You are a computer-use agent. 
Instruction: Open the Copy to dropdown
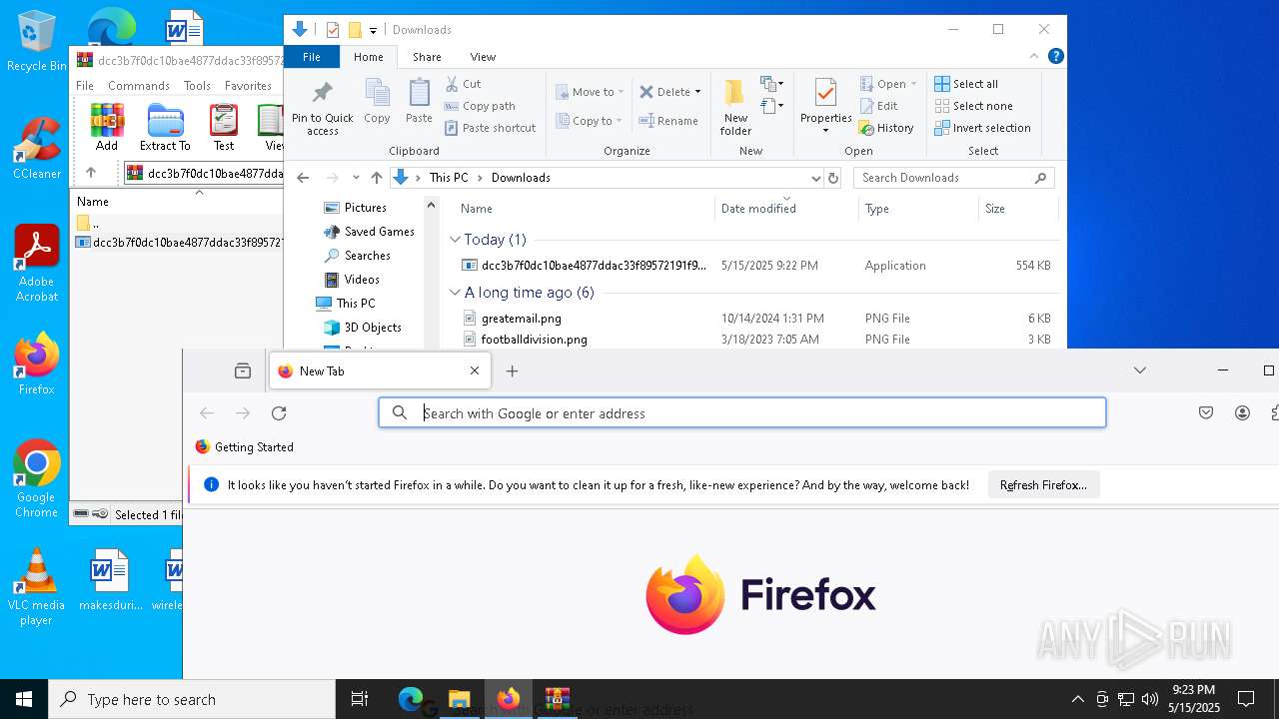590,121
